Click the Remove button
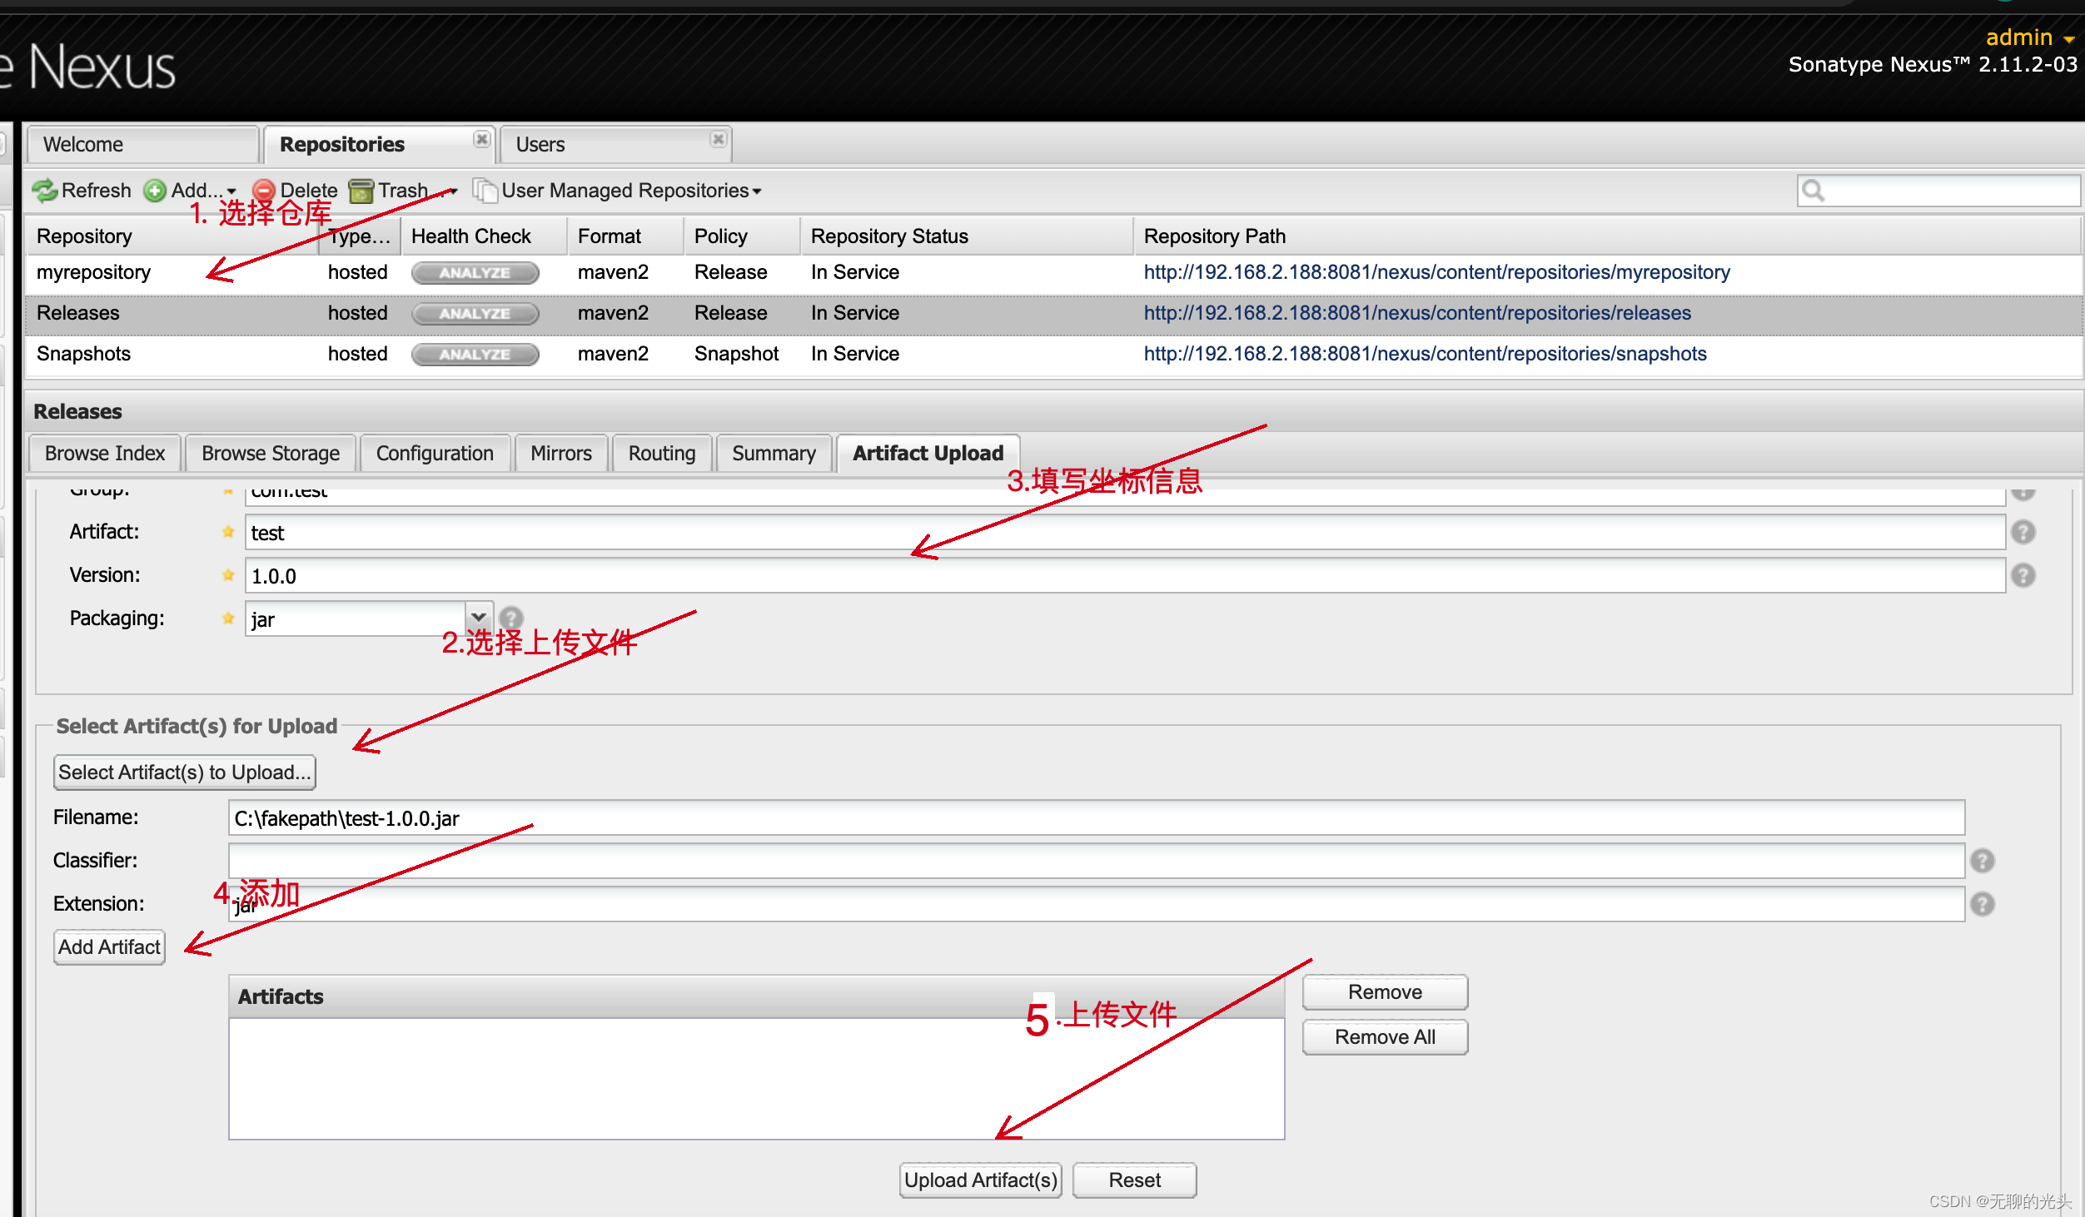2085x1217 pixels. pyautogui.click(x=1385, y=992)
